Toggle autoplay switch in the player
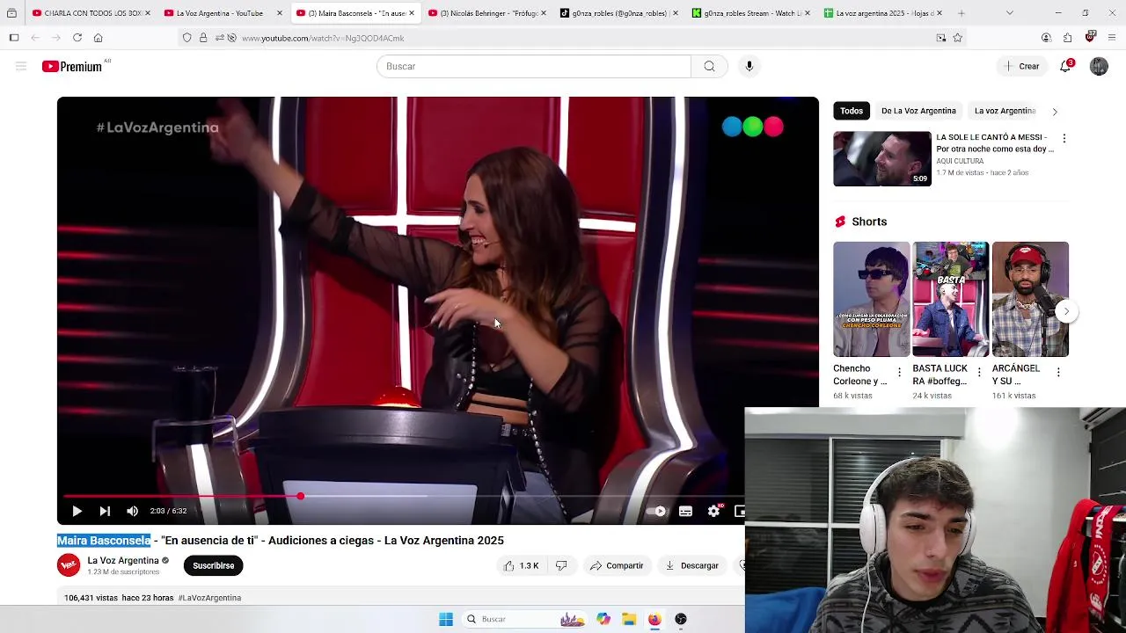The image size is (1126, 633). click(656, 511)
